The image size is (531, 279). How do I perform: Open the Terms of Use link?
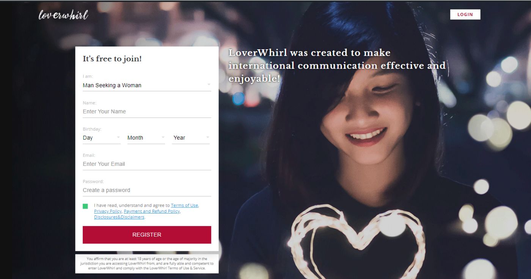(184, 206)
